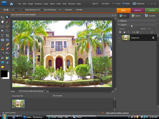
Task: Click the Fit Screen button
Action: [x=68, y=10]
